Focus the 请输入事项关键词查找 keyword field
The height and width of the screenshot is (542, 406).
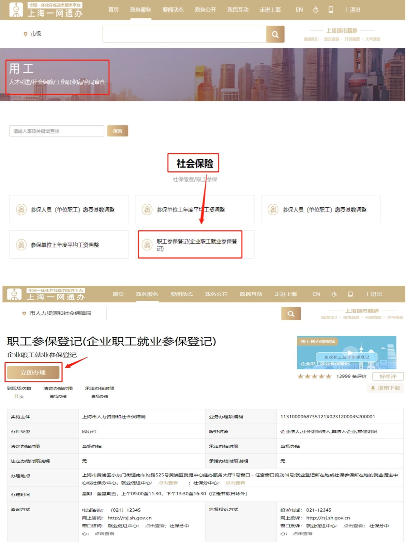click(57, 131)
